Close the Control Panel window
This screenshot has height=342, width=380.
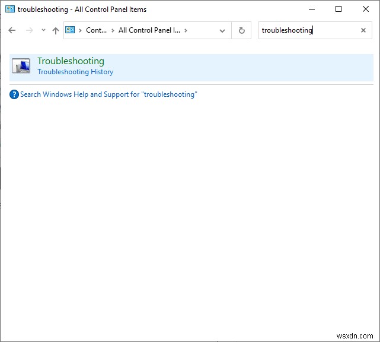pos(365,9)
